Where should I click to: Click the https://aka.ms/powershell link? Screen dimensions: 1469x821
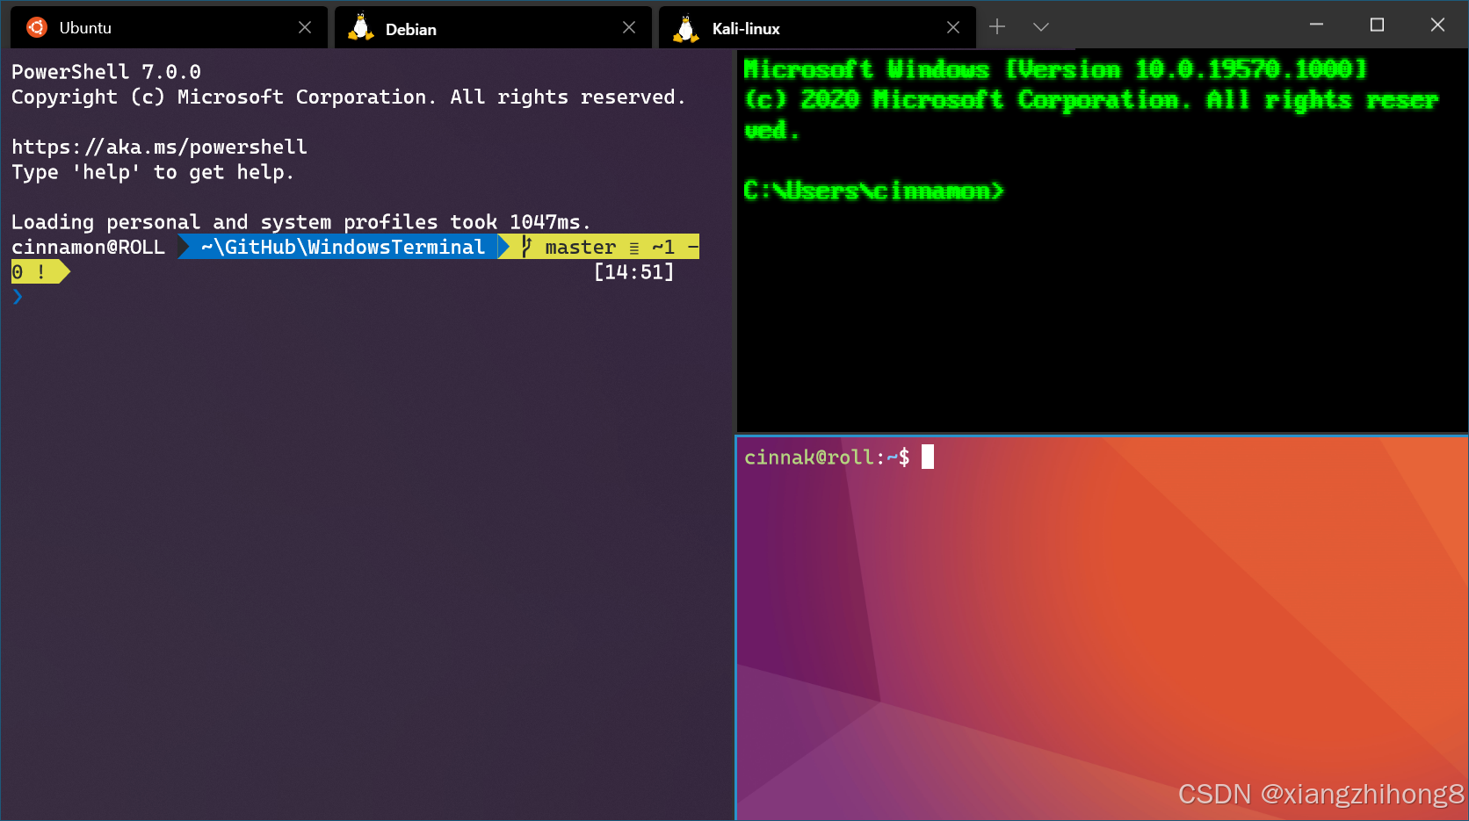click(159, 147)
